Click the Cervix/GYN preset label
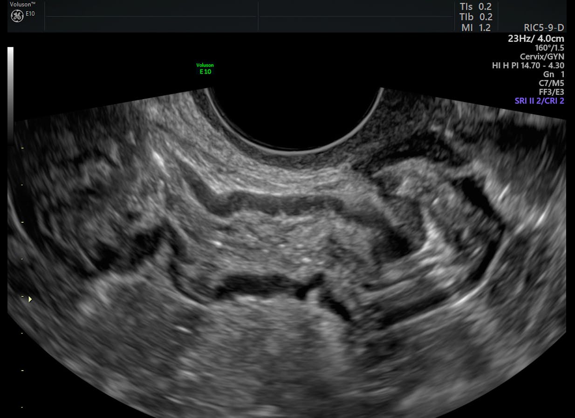 pyautogui.click(x=542, y=57)
